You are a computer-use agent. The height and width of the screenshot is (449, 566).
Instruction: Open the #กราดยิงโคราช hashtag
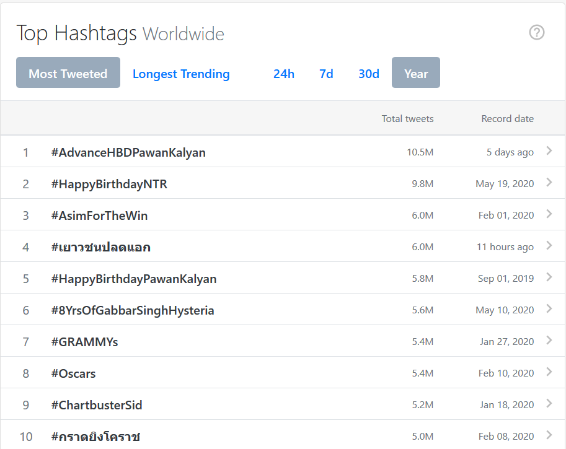tap(95, 437)
